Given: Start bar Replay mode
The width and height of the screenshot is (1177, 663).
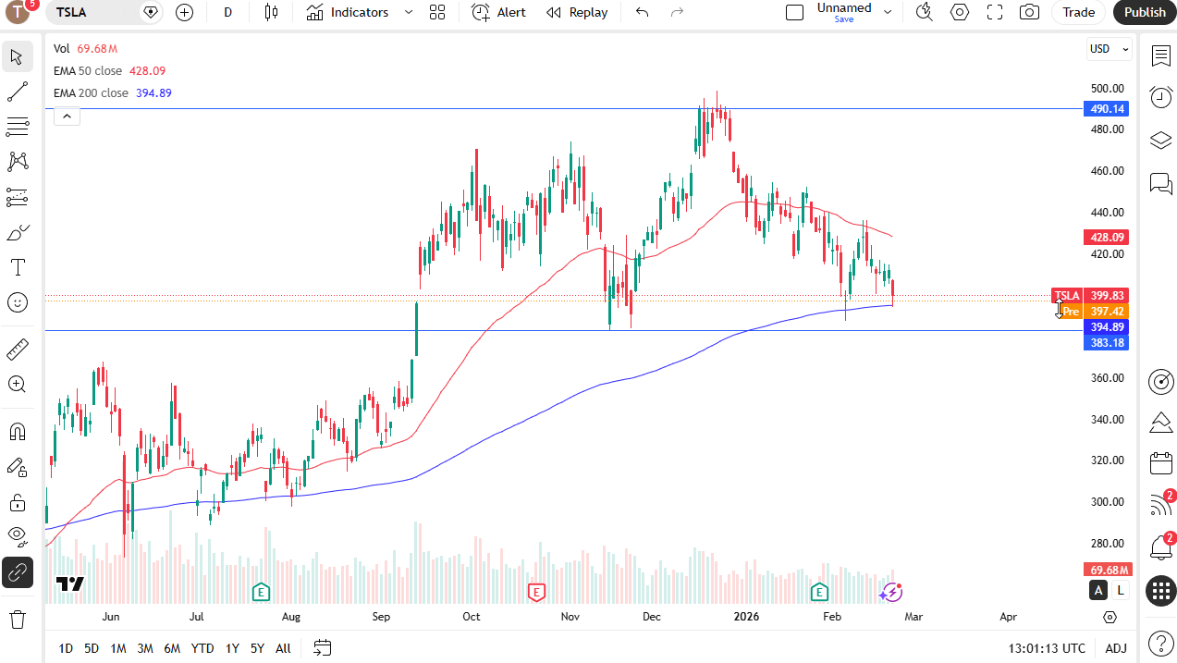Looking at the screenshot, I should point(577,12).
